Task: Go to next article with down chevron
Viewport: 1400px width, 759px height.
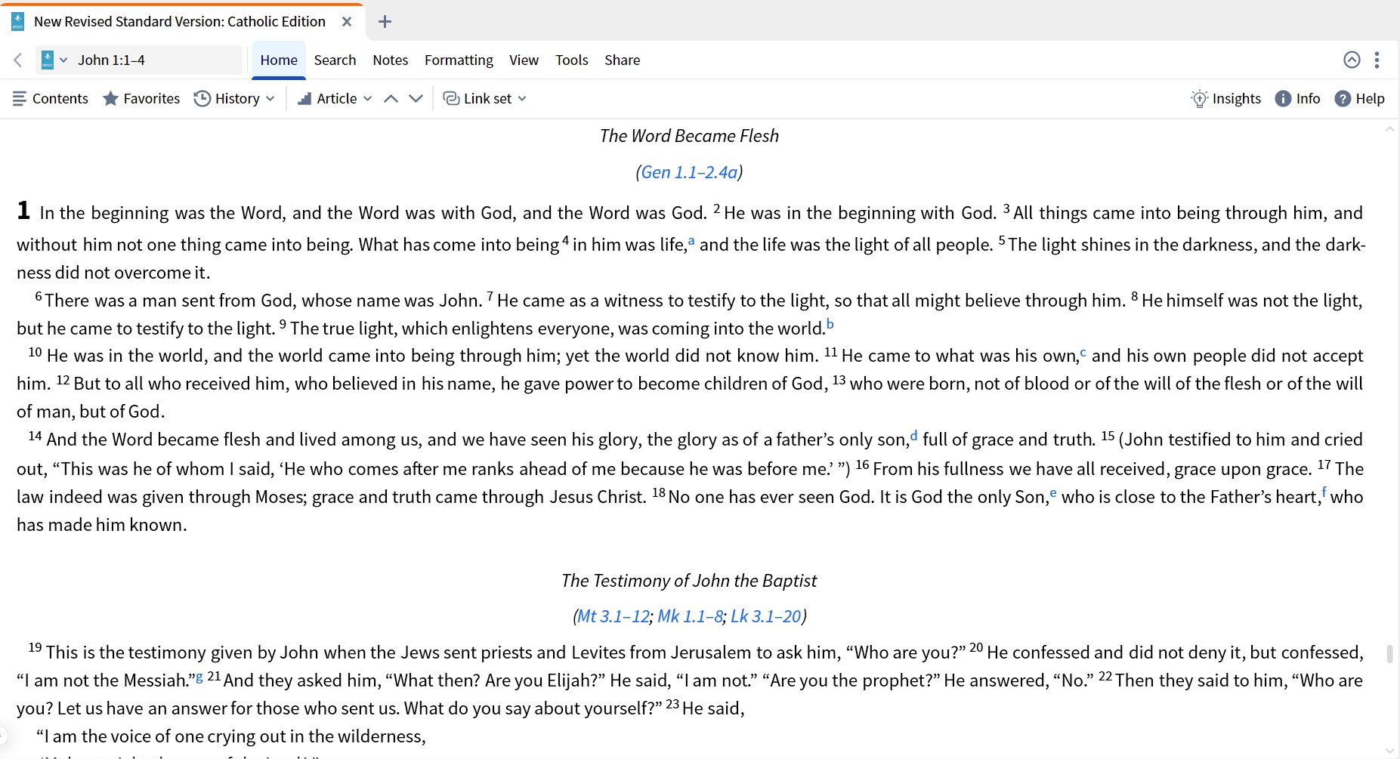Action: (416, 98)
